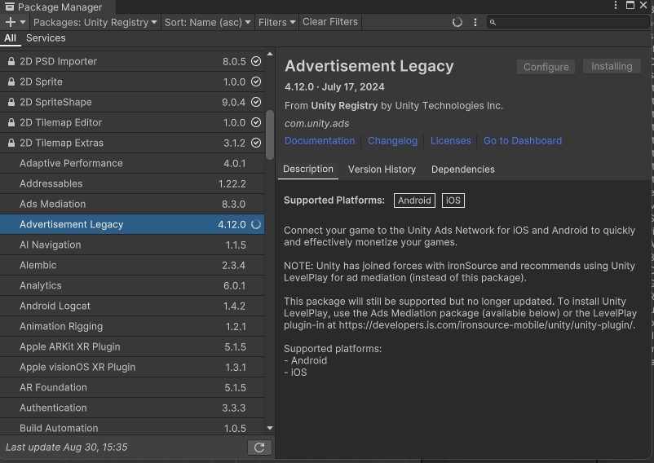Image resolution: width=654 pixels, height=463 pixels.
Task: Click the package list scroll up arrow
Action: tap(270, 54)
